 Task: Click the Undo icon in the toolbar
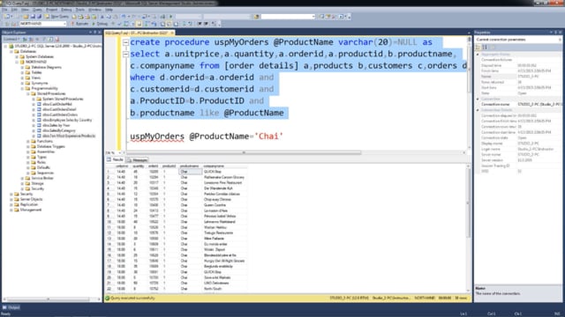pyautogui.click(x=124, y=17)
